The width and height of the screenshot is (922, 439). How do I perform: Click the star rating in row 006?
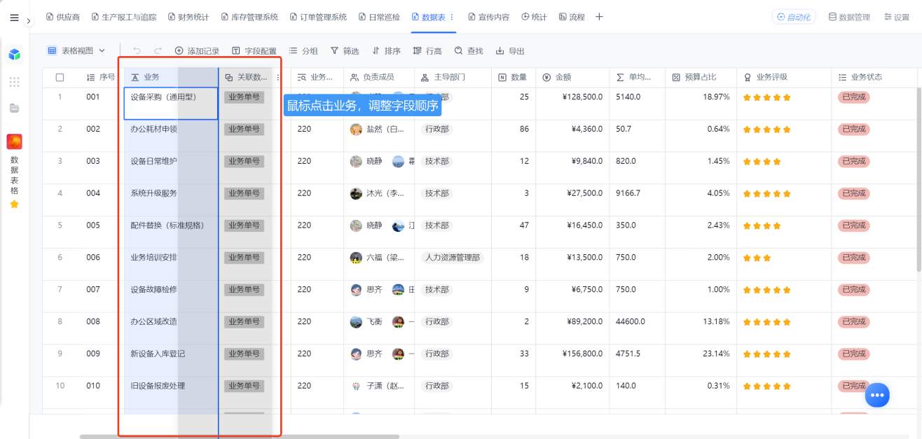click(757, 258)
